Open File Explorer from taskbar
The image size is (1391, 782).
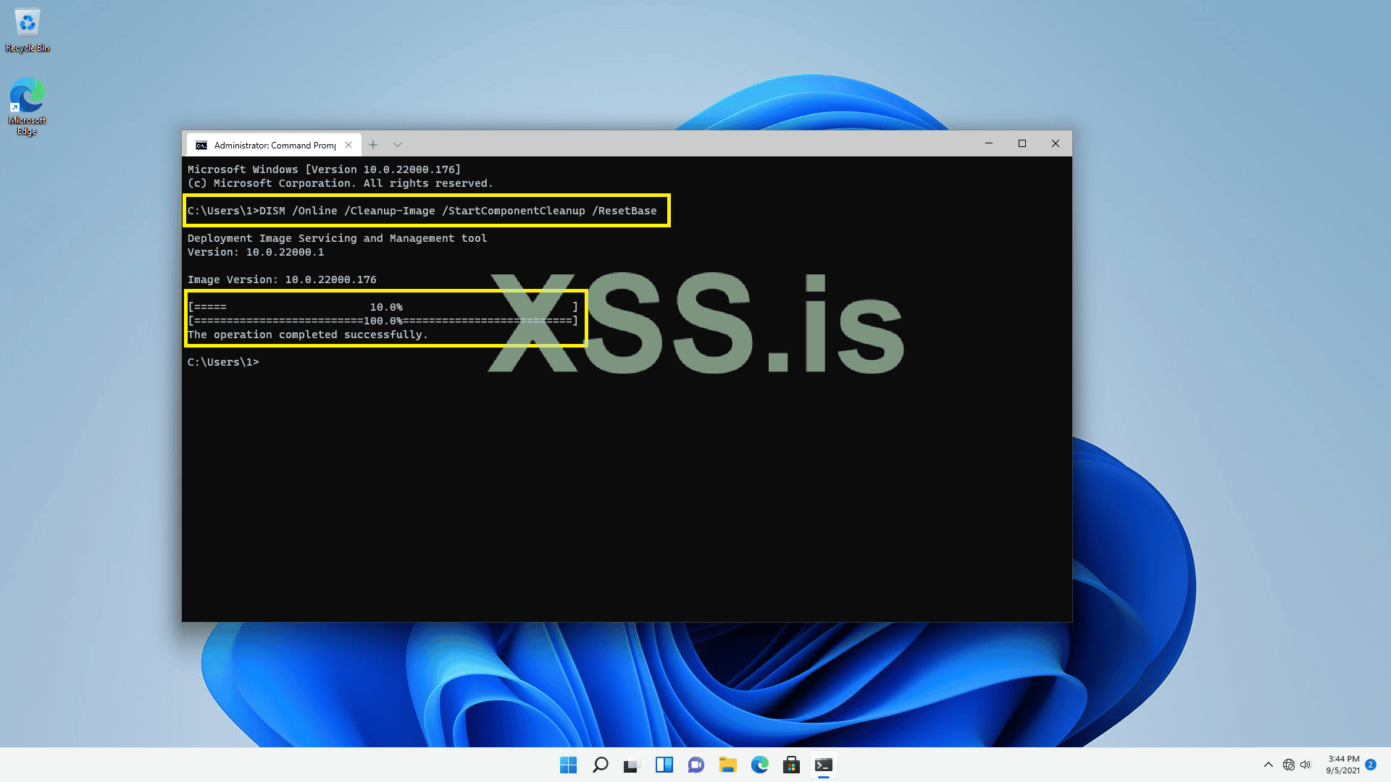tap(727, 765)
